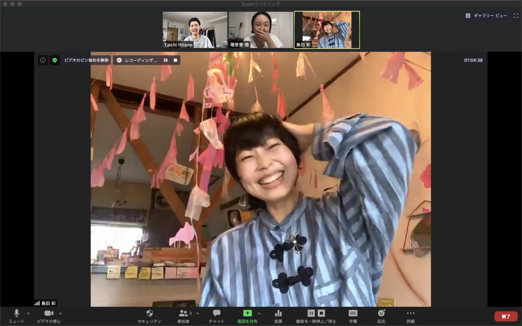Screen dimensions: 522x326
Task: Expand video options chevron beside camera
Action: coord(60,313)
